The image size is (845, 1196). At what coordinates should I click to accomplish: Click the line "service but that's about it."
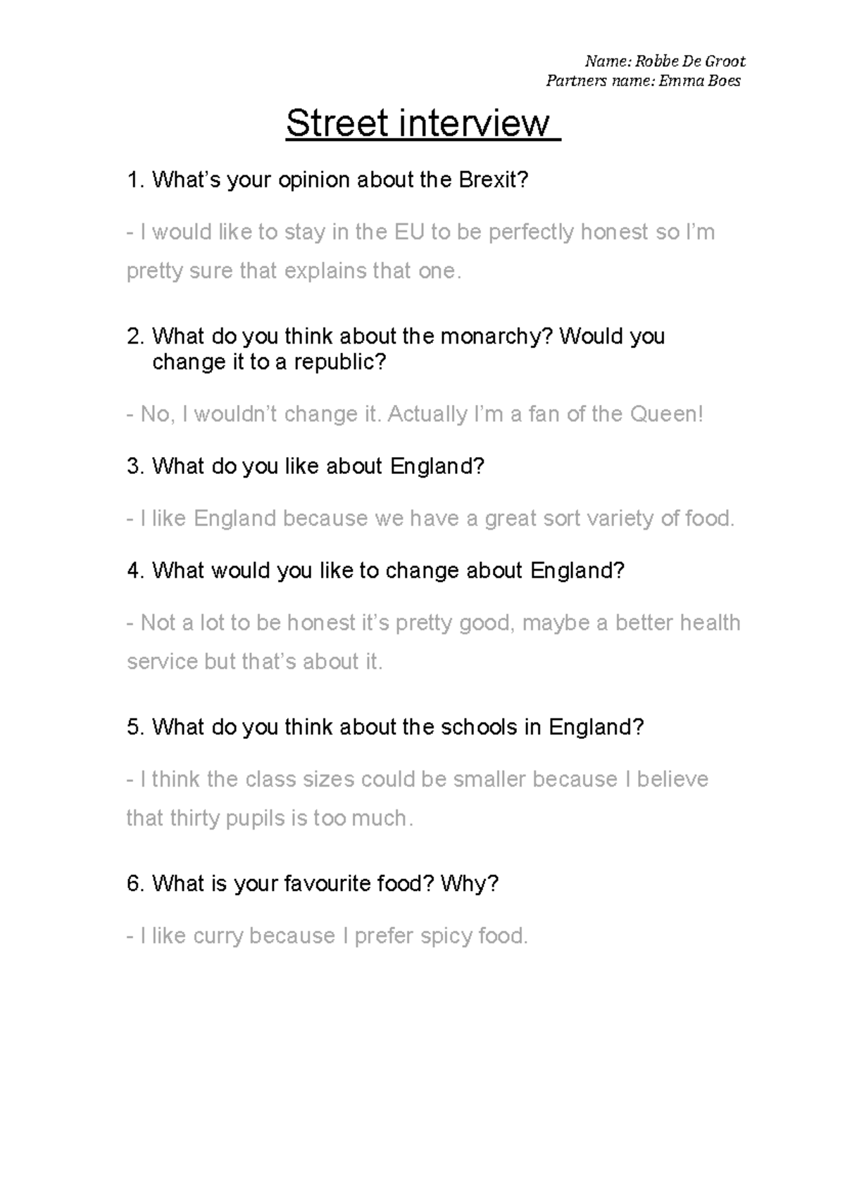point(254,662)
